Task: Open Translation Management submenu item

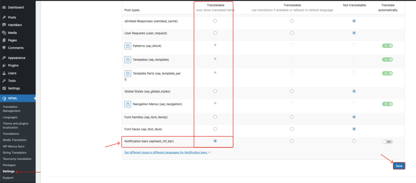Action: pyautogui.click(x=11, y=109)
